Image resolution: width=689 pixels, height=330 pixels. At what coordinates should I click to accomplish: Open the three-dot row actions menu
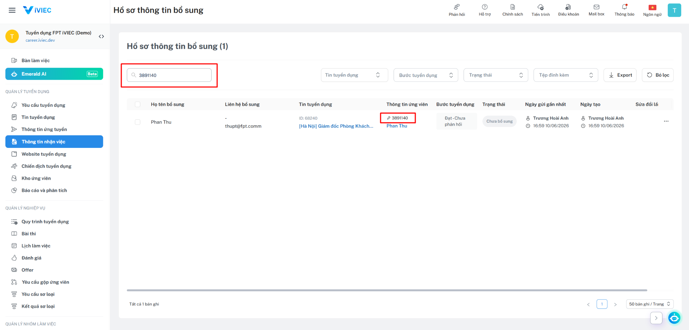[666, 121]
